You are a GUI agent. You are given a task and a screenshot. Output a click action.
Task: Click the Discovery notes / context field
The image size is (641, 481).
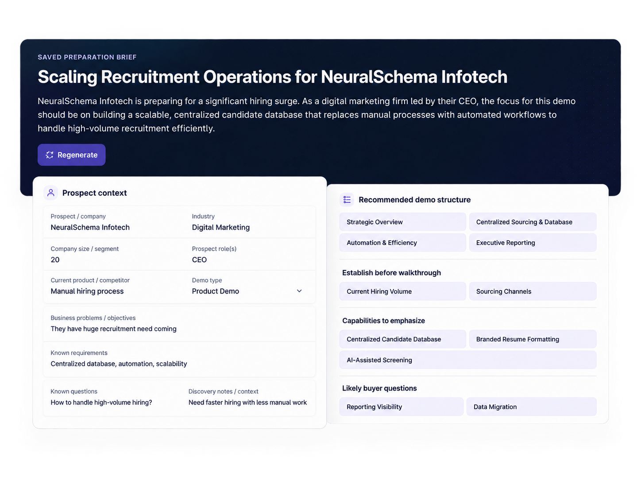pyautogui.click(x=247, y=402)
